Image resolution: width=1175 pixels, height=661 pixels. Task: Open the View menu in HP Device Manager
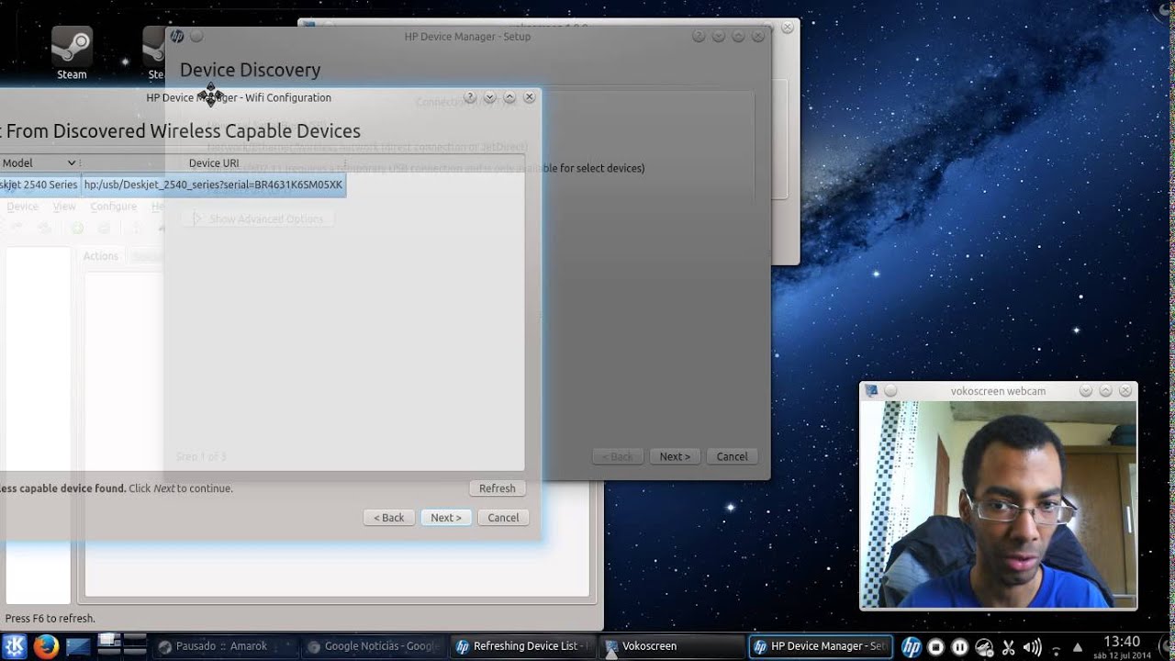pyautogui.click(x=64, y=207)
